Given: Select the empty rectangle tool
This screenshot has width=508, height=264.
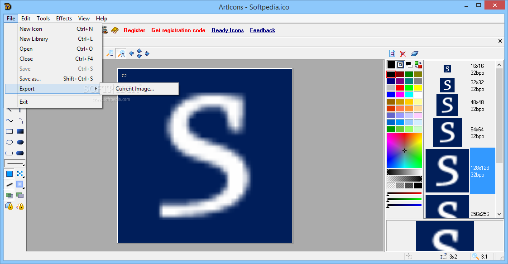Looking at the screenshot, I should [10, 131].
